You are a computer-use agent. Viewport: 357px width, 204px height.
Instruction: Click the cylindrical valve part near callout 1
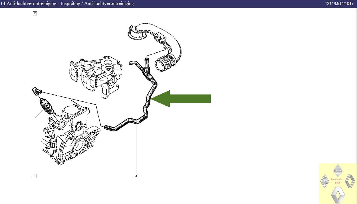[x=46, y=106]
